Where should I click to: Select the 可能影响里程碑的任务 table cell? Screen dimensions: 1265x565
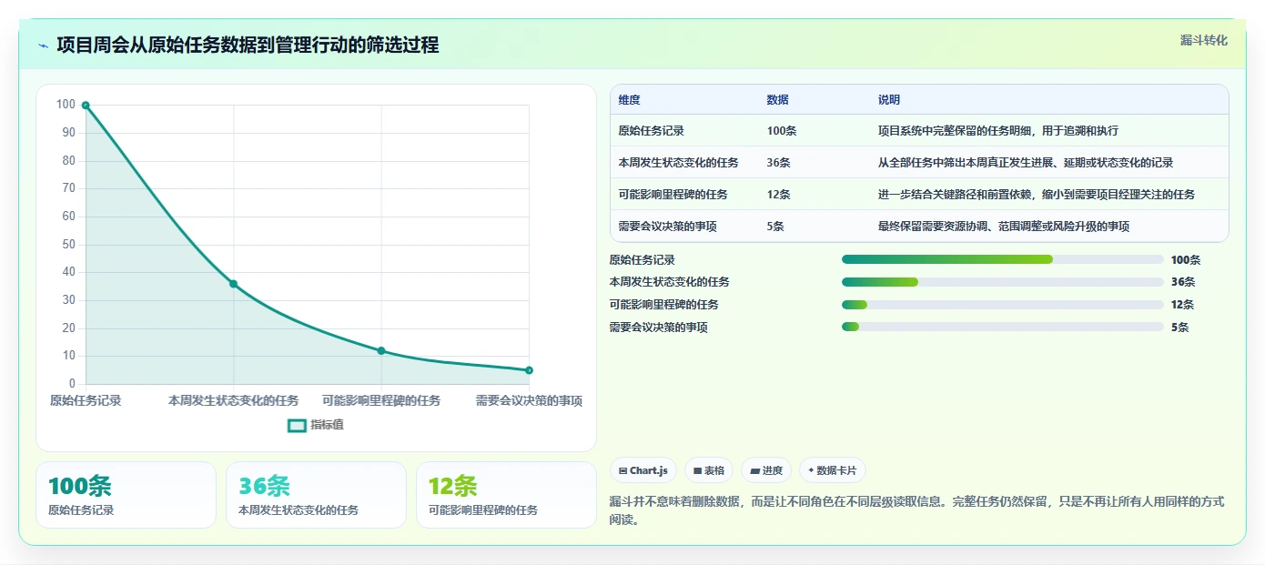pos(673,195)
